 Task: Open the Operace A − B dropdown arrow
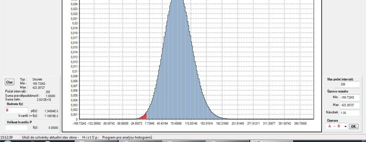[x=345, y=126]
